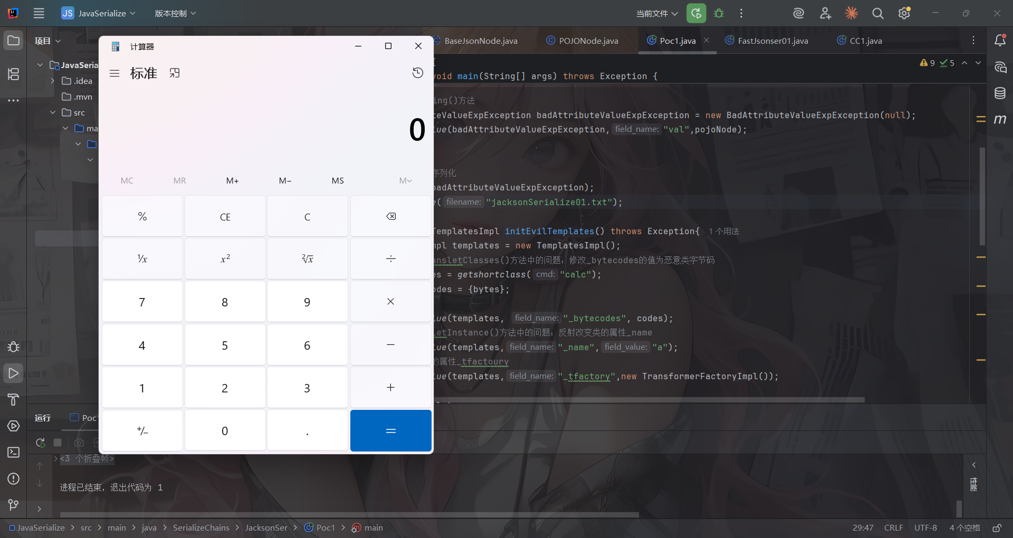This screenshot has width=1013, height=538.
Task: Open the calculator navigation hamburger menu
Action: point(114,73)
